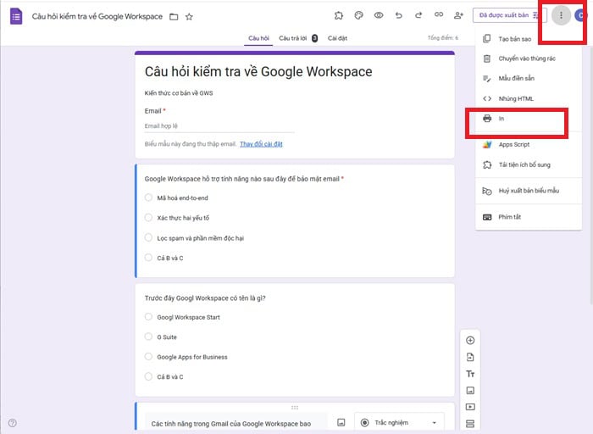
Task: Select the "Lọc spam và phần mềm độc hại" option
Action: 148,238
